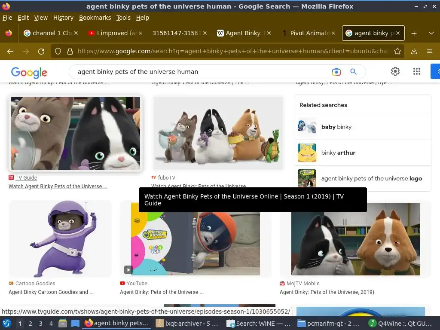
Task: Open the TV Guide cats image thumbnail
Action: click(76, 133)
